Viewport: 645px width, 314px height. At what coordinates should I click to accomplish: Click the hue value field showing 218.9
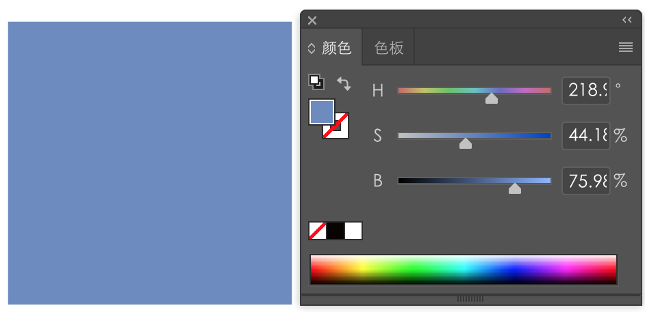coord(586,90)
